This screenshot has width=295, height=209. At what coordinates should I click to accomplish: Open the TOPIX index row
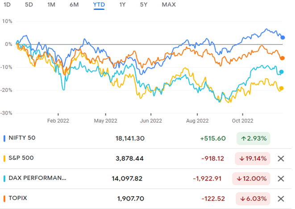click(146, 198)
